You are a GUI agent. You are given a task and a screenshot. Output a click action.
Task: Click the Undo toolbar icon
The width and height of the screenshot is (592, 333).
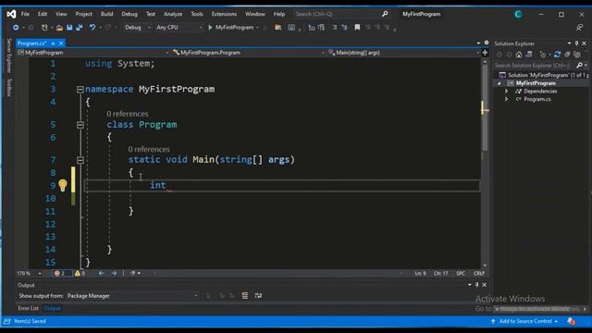click(x=92, y=28)
